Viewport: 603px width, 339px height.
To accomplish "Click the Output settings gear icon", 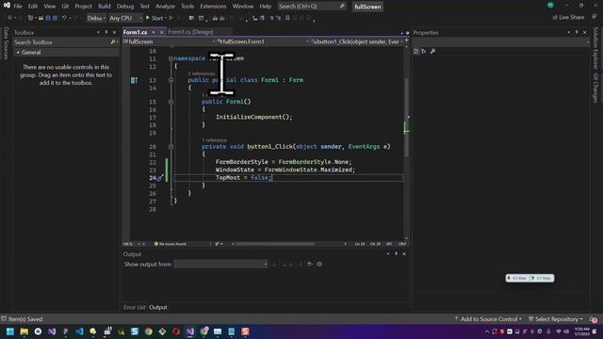I will click(x=319, y=264).
